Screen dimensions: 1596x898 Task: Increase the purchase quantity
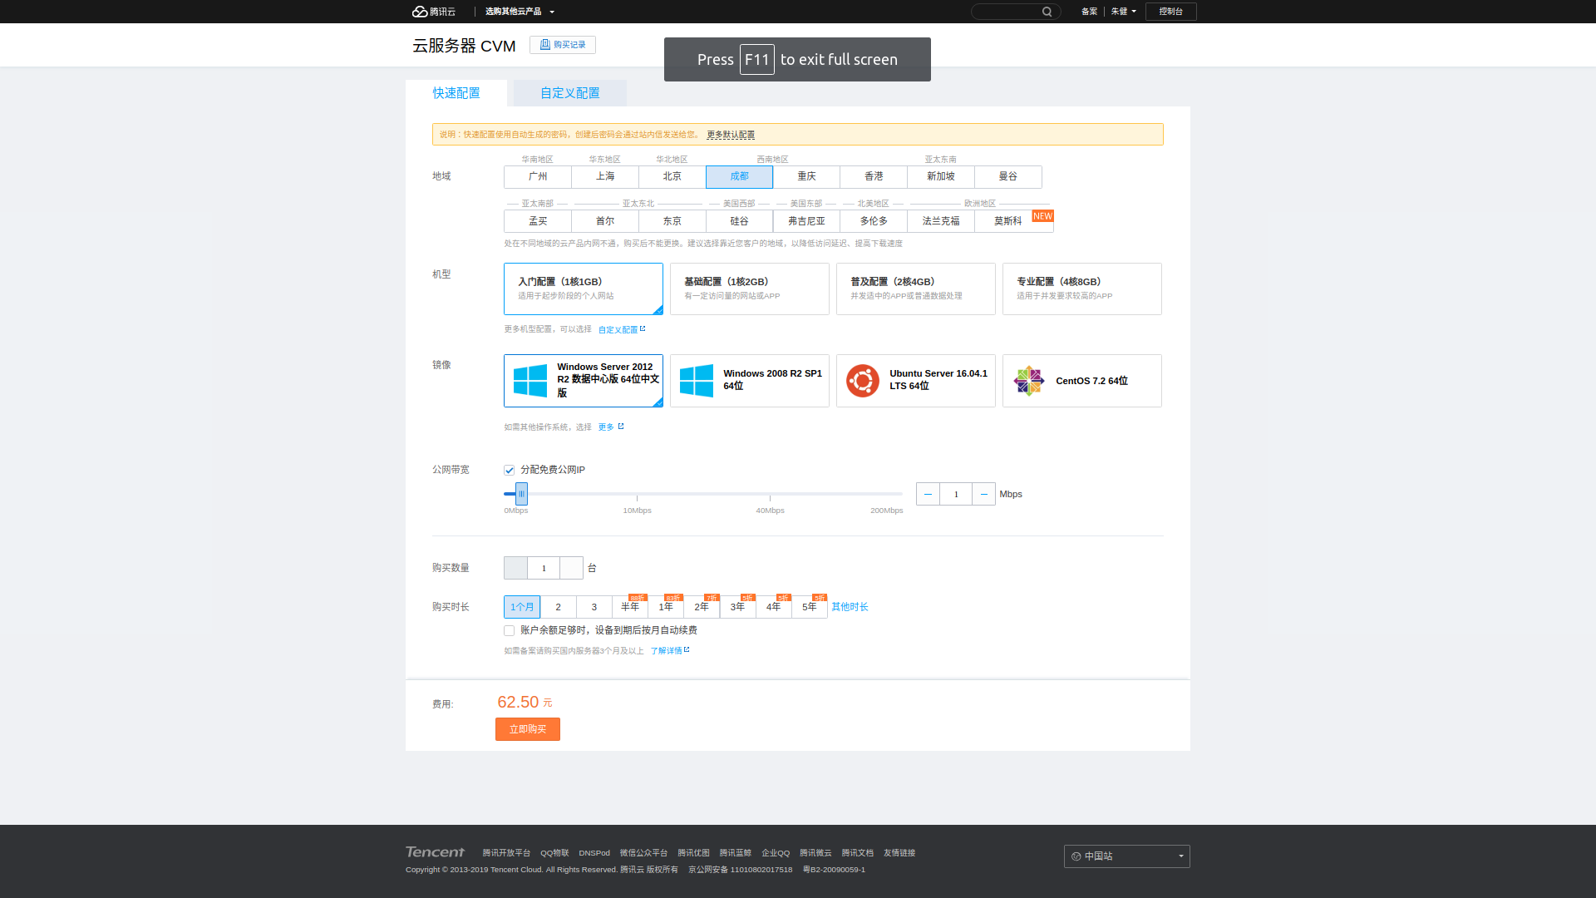[571, 568]
